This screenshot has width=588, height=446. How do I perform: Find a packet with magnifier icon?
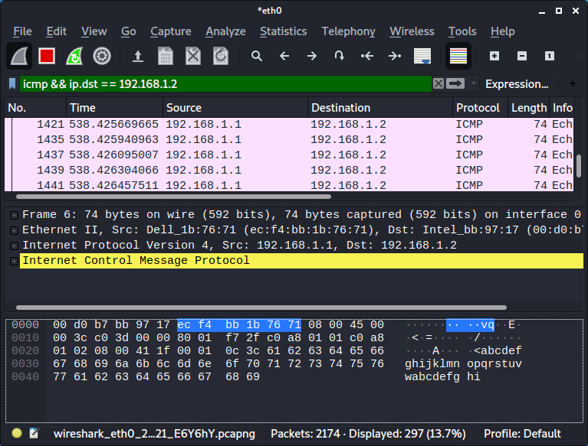[257, 56]
